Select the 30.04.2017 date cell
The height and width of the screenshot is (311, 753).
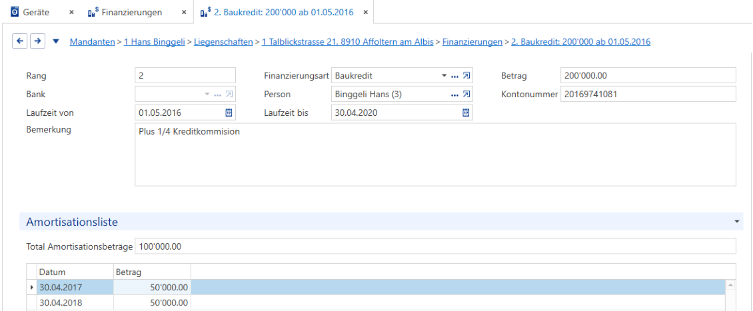point(75,288)
